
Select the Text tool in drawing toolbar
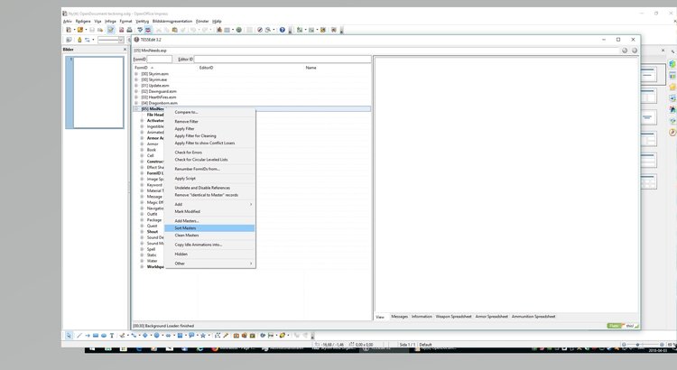(112, 336)
